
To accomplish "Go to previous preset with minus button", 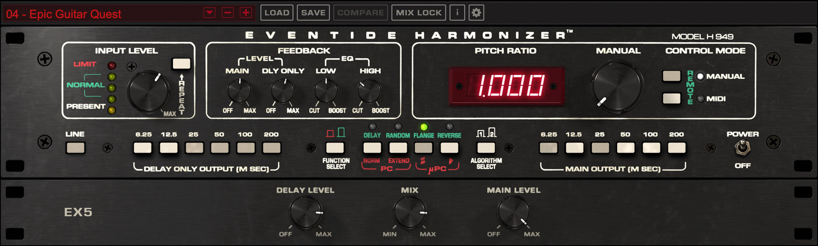I will click(228, 13).
